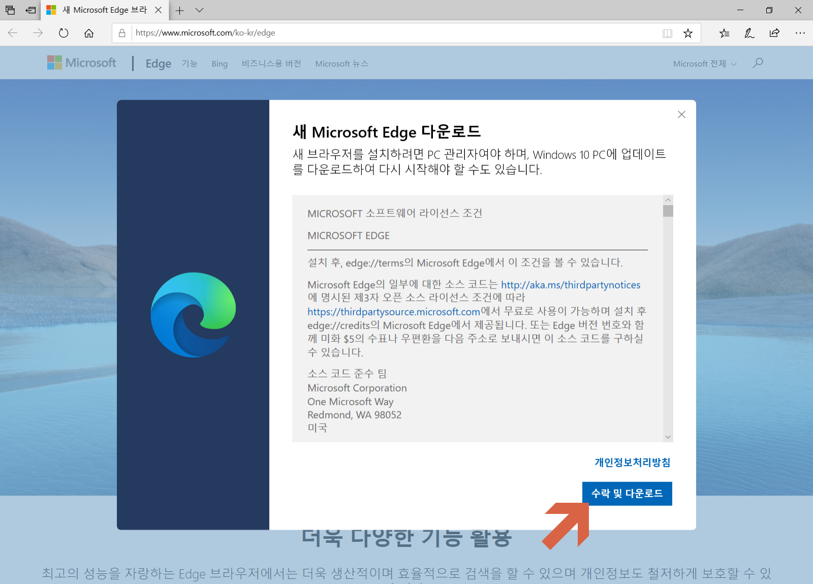Select the 새 Microsoft Edge tab
The width and height of the screenshot is (813, 584).
coord(104,10)
